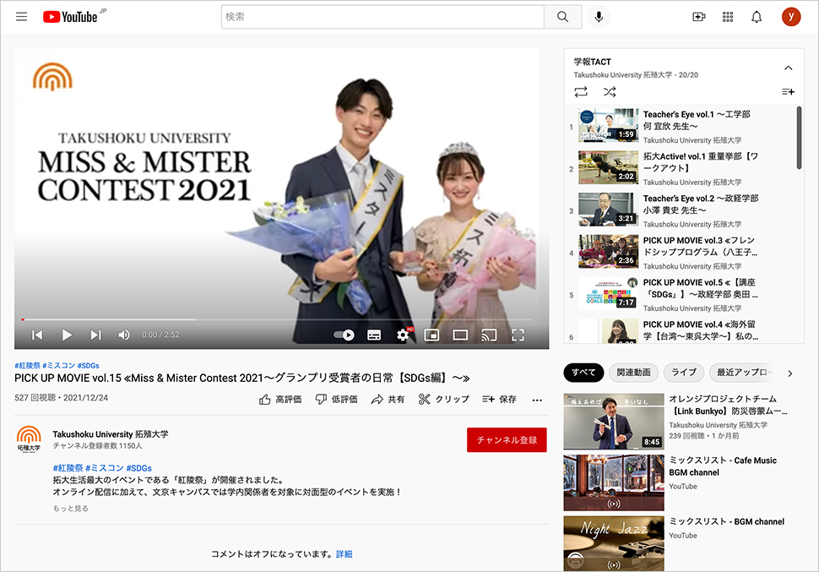This screenshot has height=572, width=819.
Task: Skip to next video in player
Action: 95,335
